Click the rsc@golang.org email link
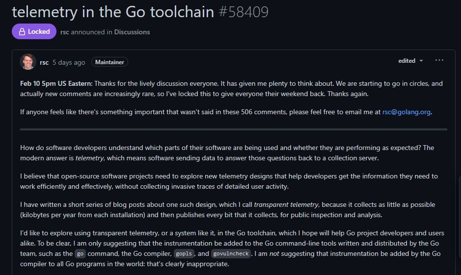Image resolution: width=461 pixels, height=275 pixels. (407, 112)
